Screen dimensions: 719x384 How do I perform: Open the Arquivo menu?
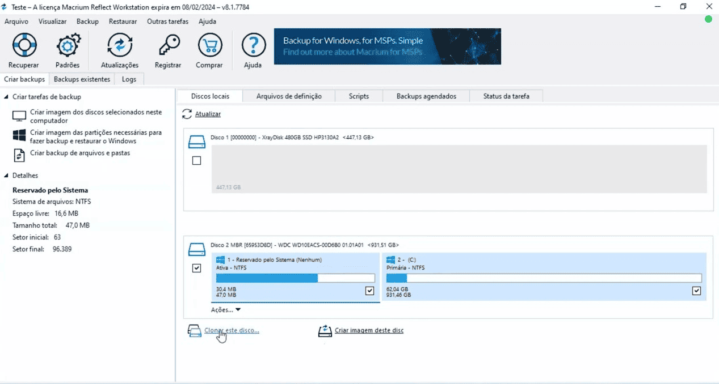click(x=16, y=22)
